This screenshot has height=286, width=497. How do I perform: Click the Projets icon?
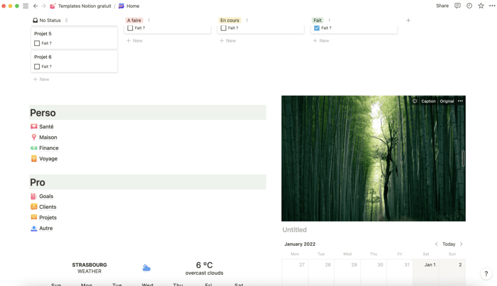34,217
